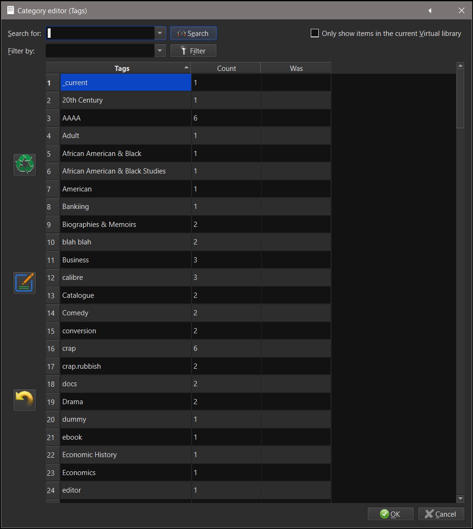The height and width of the screenshot is (529, 473).
Task: Click the left-pointing arrow in the title bar
Action: coord(430,10)
